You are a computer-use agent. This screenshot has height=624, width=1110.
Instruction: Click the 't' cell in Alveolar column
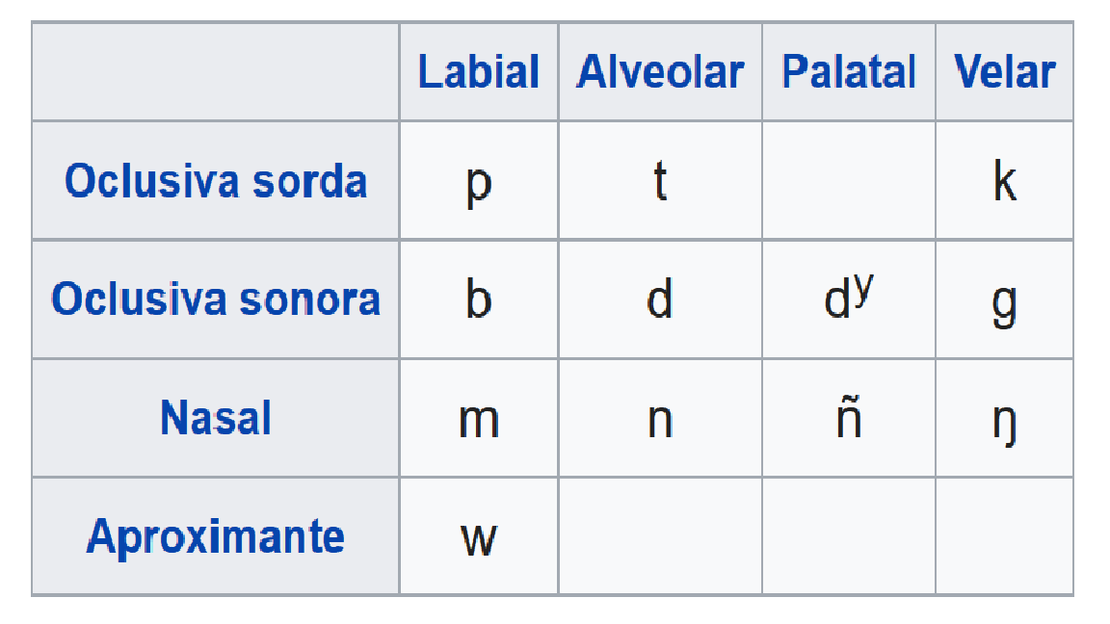pos(660,181)
